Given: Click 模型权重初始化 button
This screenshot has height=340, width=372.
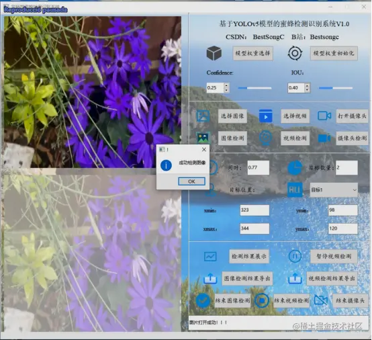Looking at the screenshot, I should (x=334, y=53).
